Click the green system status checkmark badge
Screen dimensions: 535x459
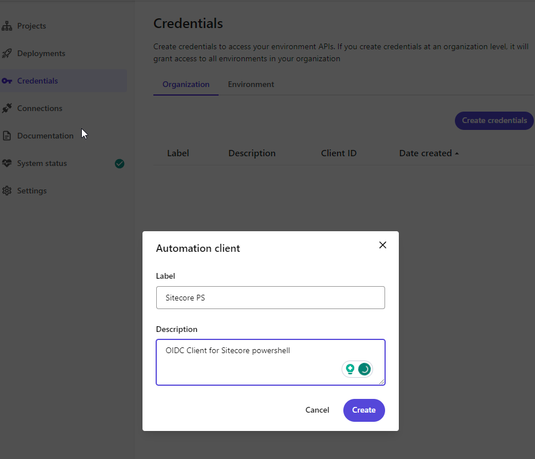point(120,163)
